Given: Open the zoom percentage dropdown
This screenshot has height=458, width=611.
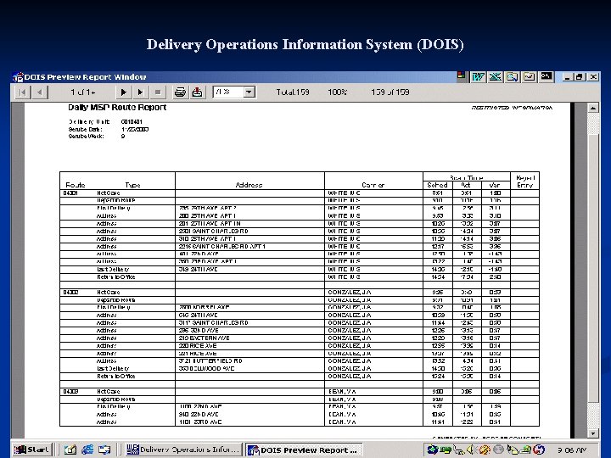Looking at the screenshot, I should 249,92.
